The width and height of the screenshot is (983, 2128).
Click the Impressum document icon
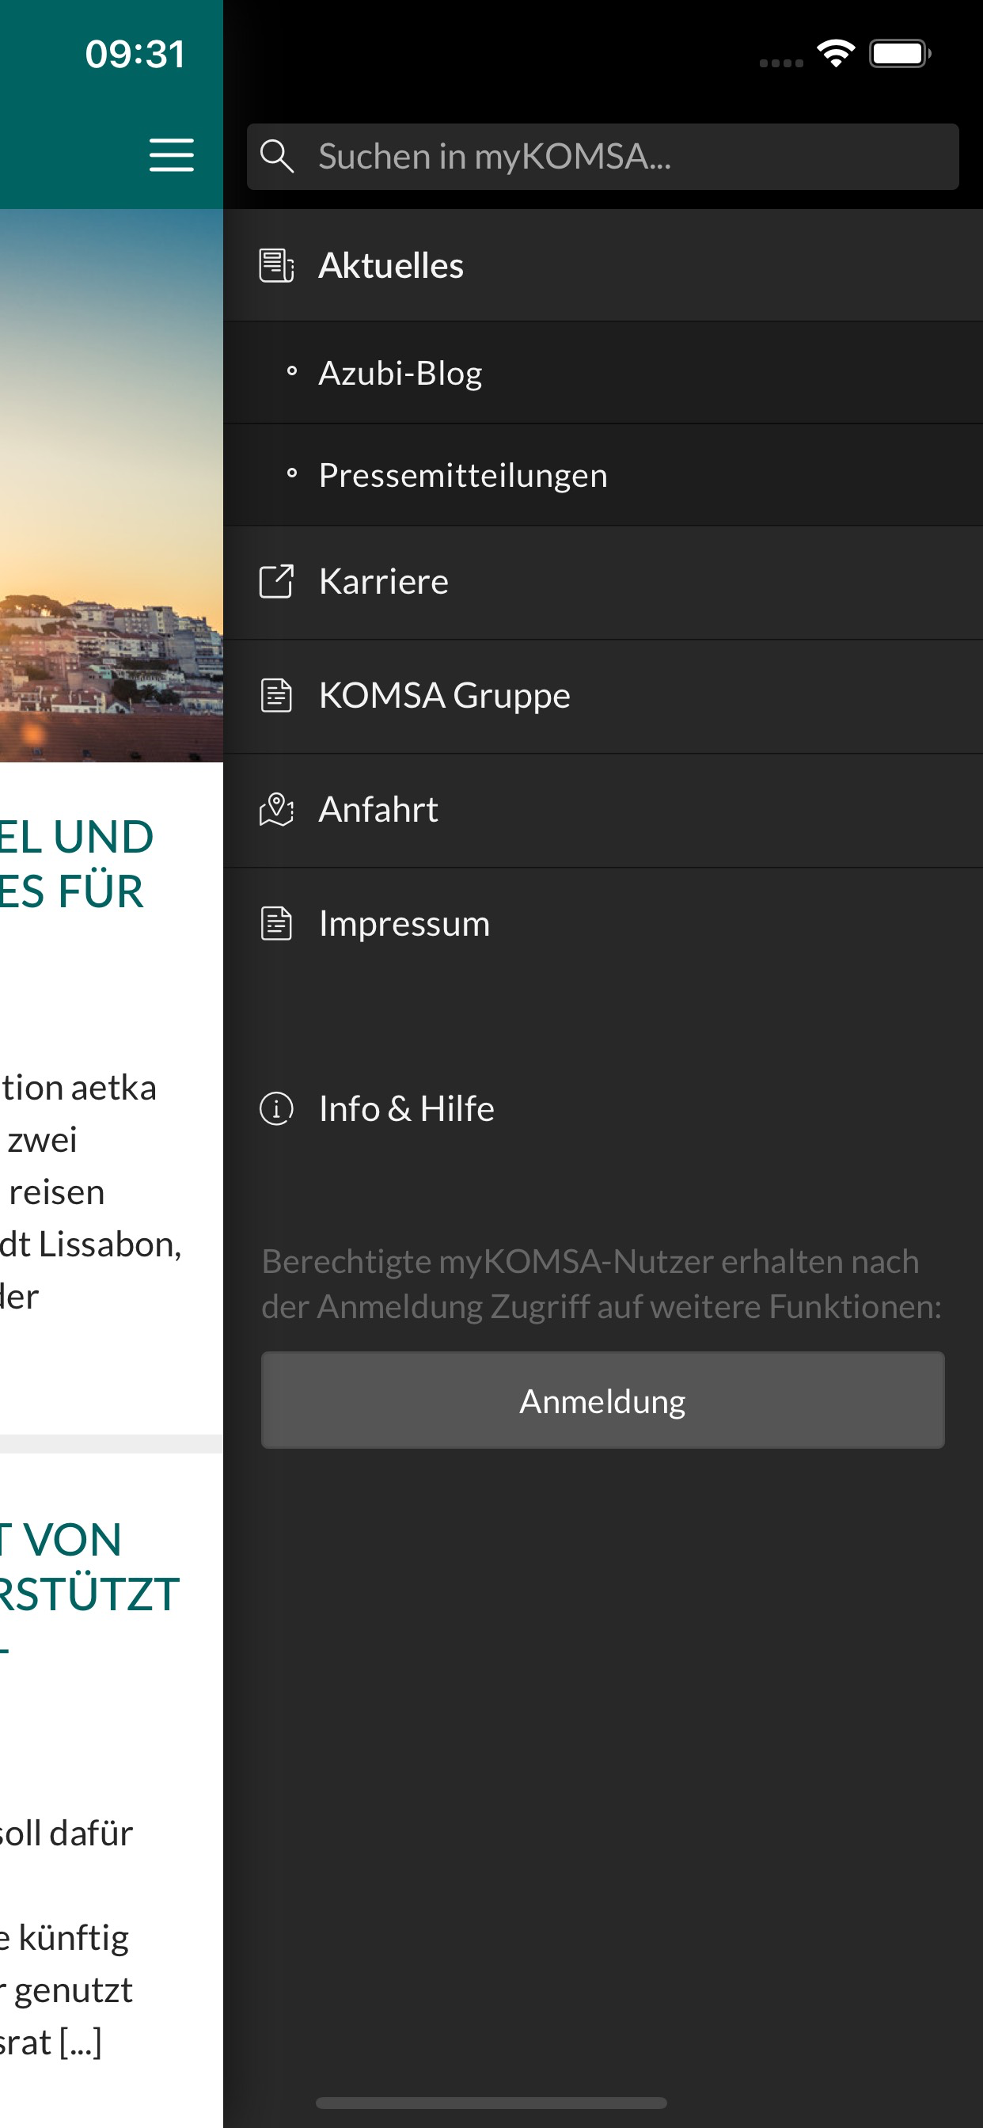point(277,924)
